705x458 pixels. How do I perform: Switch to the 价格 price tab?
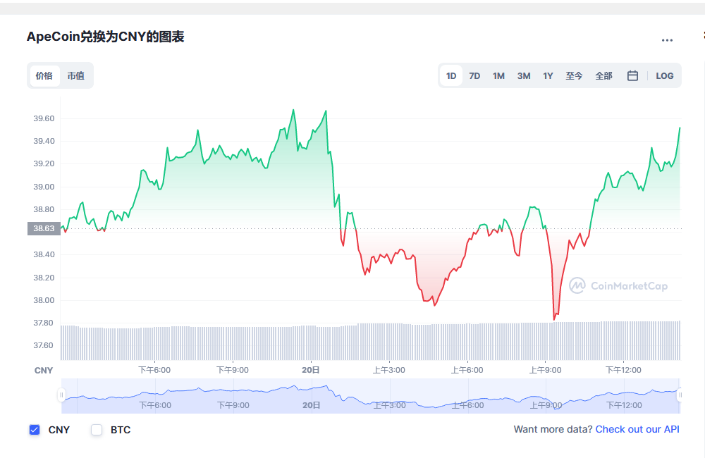coord(44,75)
